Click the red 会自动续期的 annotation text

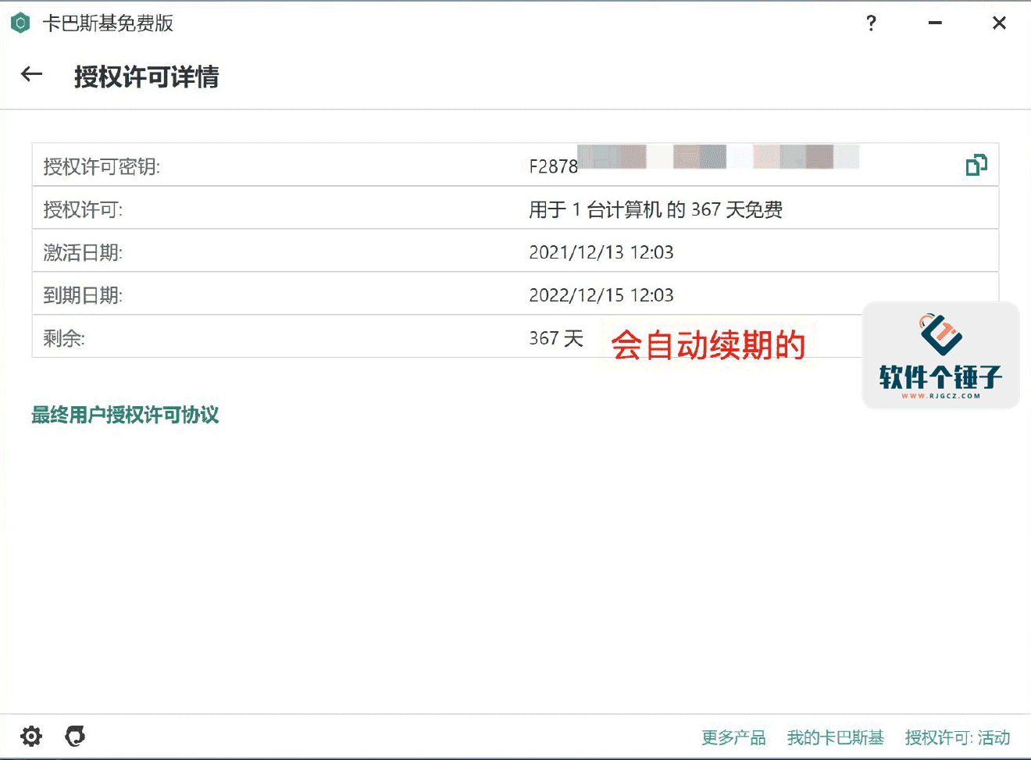[708, 344]
